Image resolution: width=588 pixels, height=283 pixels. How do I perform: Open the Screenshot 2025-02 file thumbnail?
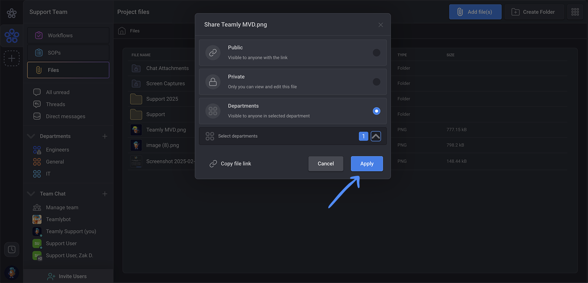136,161
